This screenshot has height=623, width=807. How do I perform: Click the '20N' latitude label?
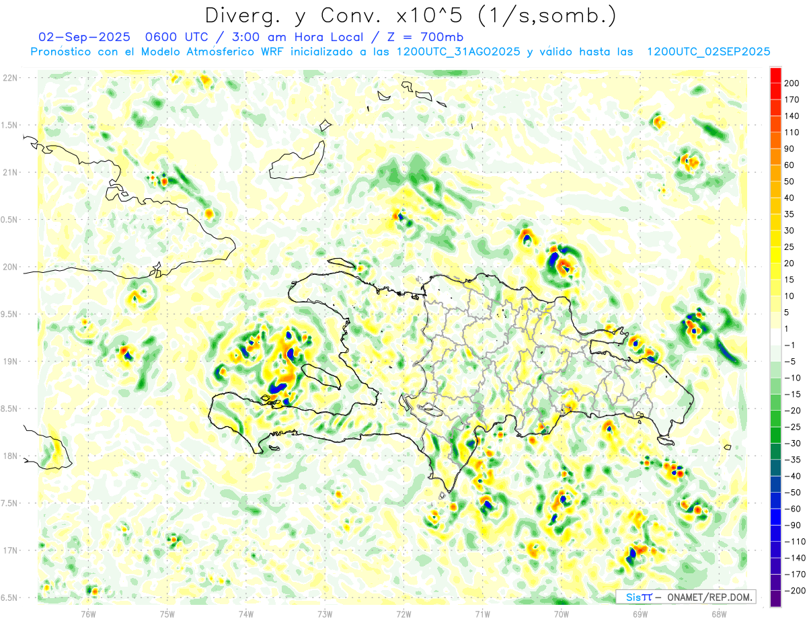click(x=11, y=267)
